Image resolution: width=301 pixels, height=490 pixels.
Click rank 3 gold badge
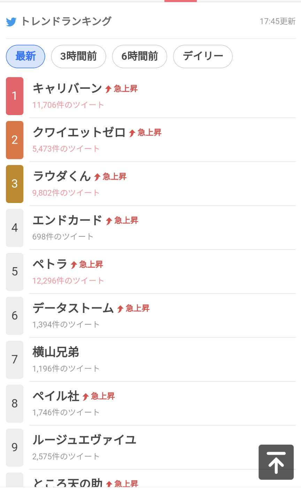[15, 184]
